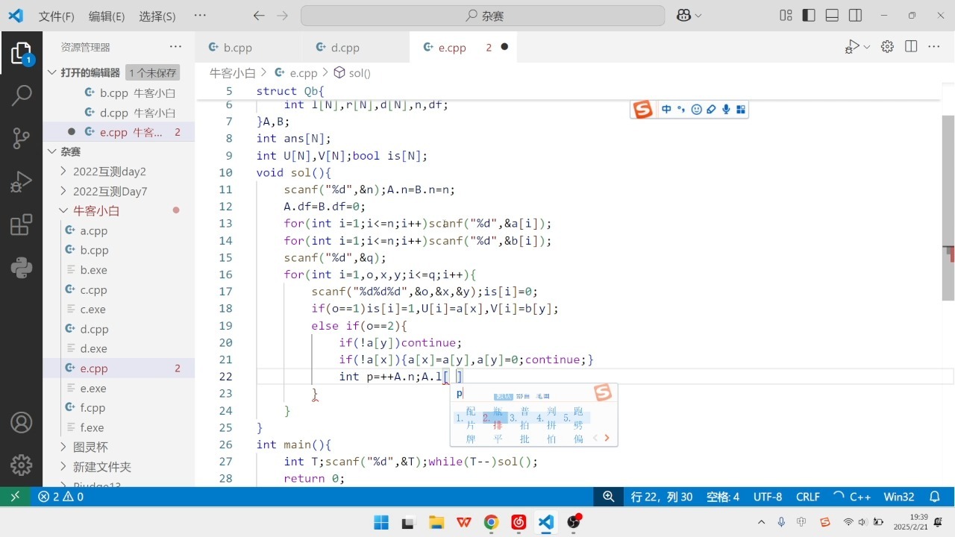Change file encoding UTF-8
The image size is (955, 537).
pos(768,497)
